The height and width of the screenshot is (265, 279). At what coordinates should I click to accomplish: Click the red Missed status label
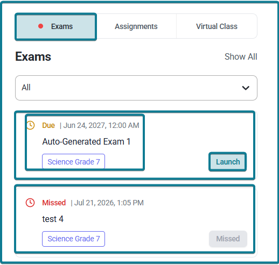pyautogui.click(x=54, y=203)
